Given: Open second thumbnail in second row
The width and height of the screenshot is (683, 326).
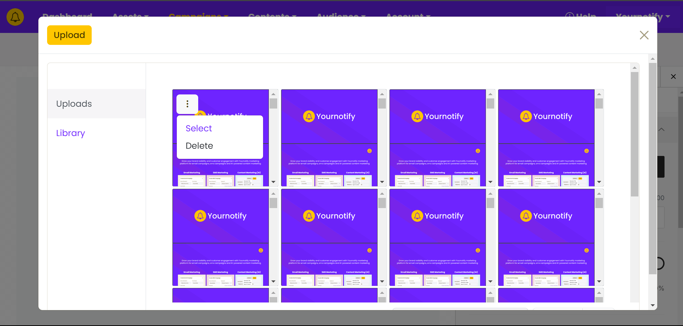Looking at the screenshot, I should 329,237.
